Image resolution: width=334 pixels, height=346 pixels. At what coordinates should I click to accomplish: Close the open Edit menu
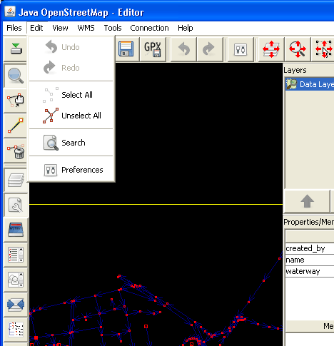[36, 28]
